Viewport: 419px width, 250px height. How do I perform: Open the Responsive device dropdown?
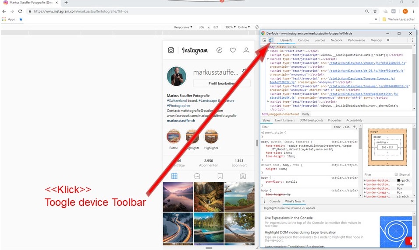coord(183,27)
